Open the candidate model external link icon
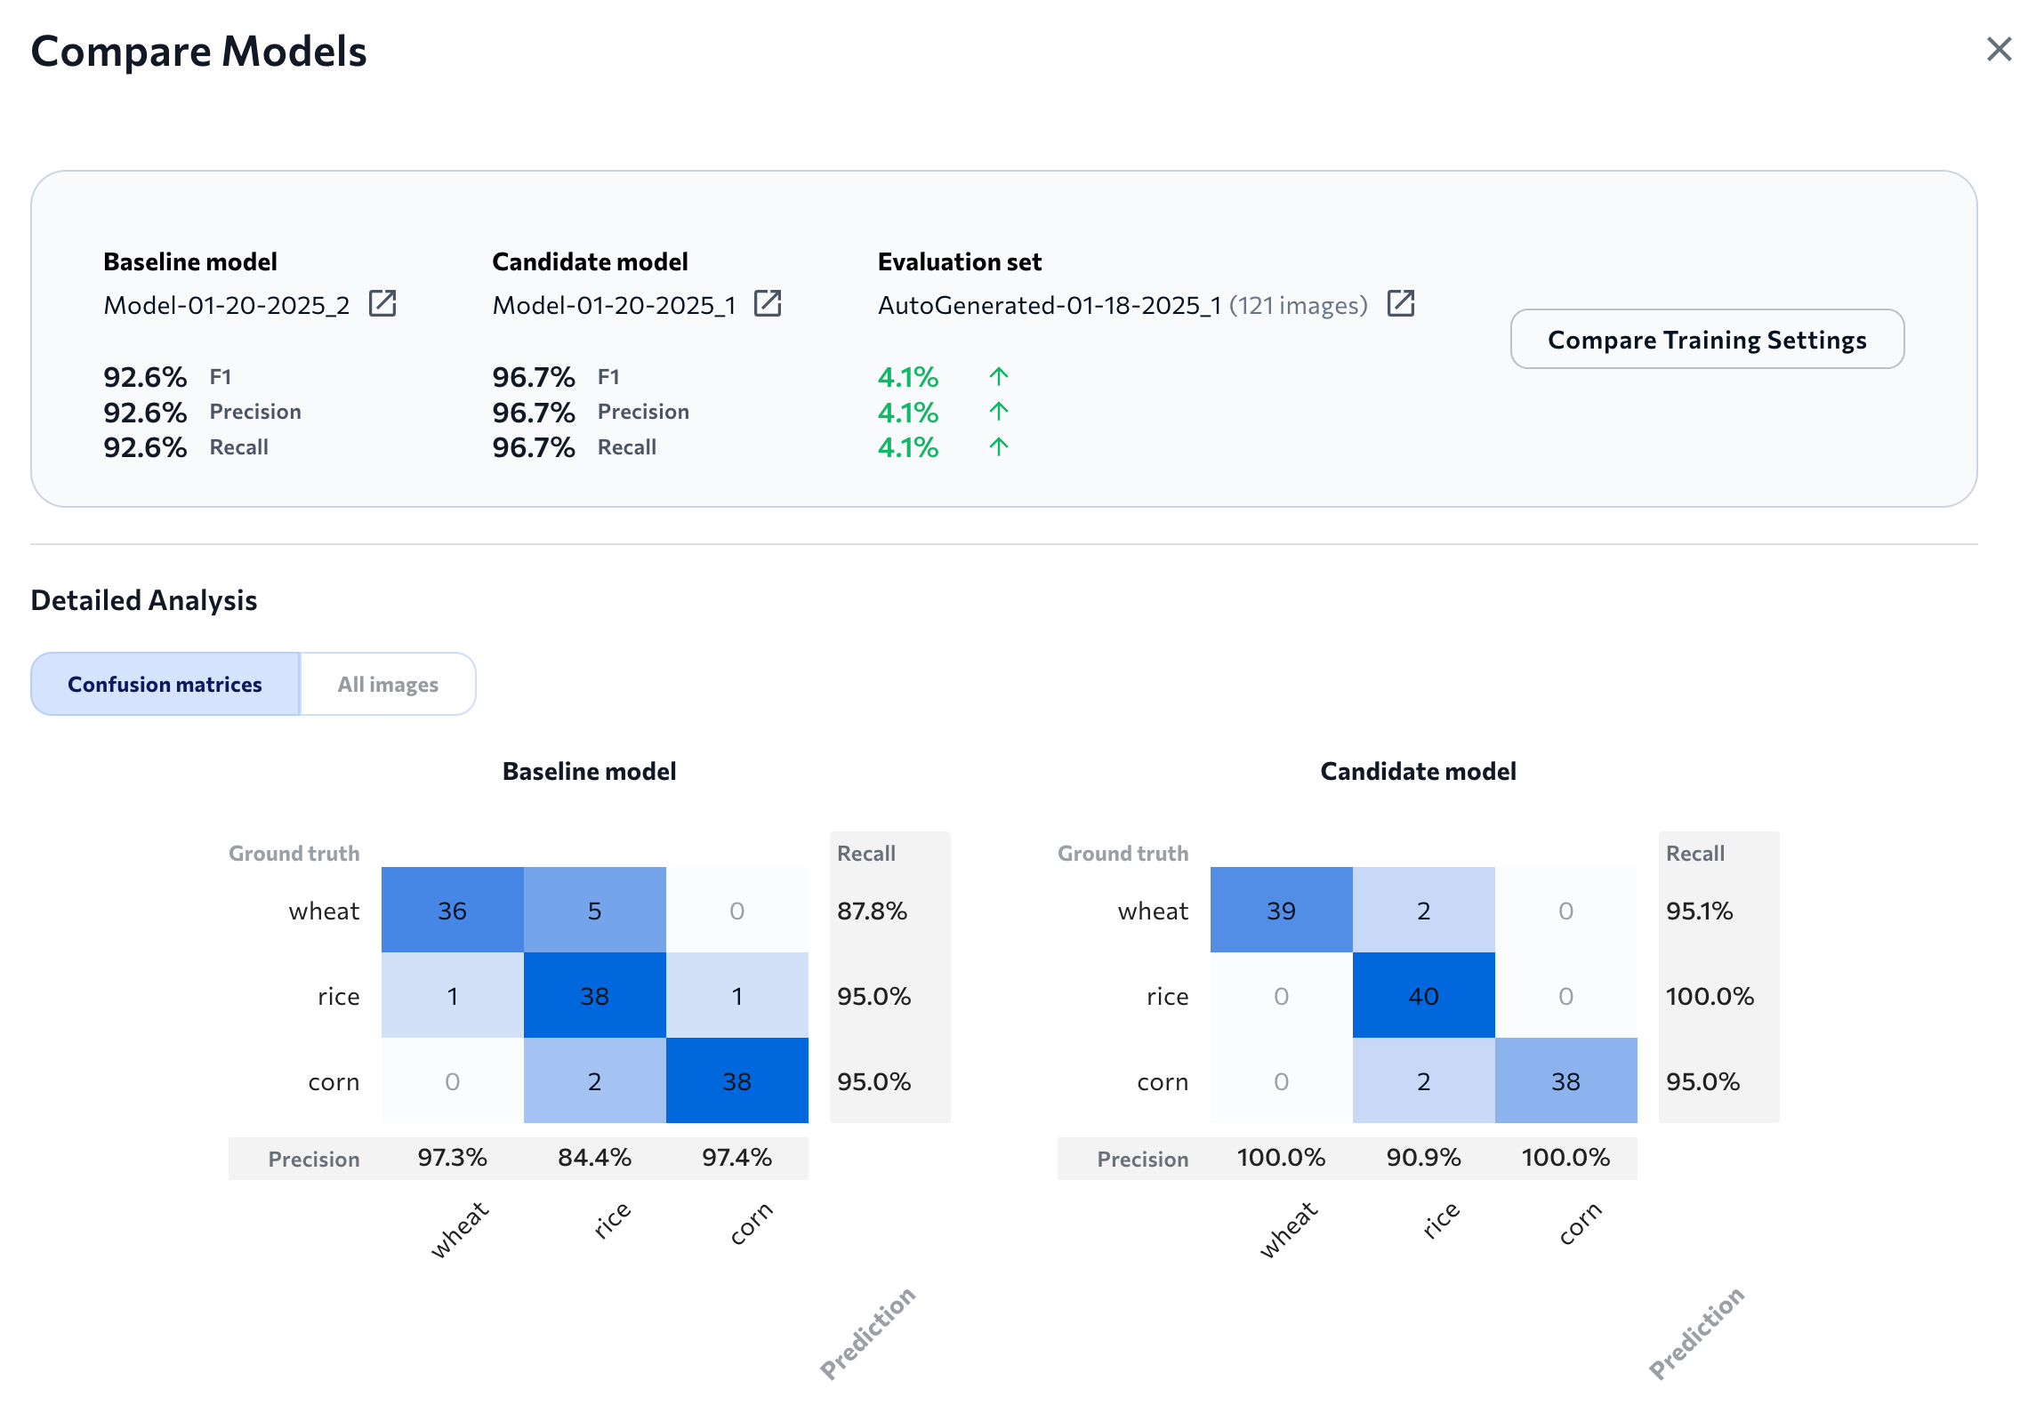This screenshot has height=1421, width=2044. click(768, 304)
